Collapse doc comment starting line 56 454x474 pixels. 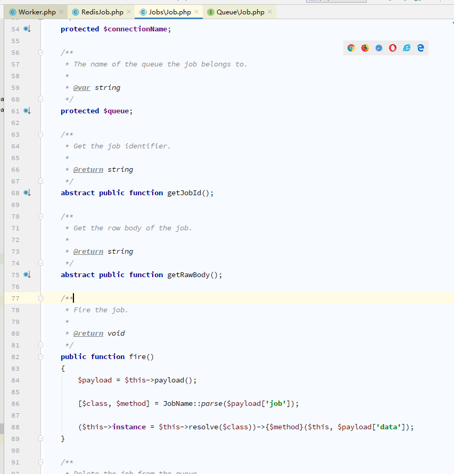tap(41, 53)
